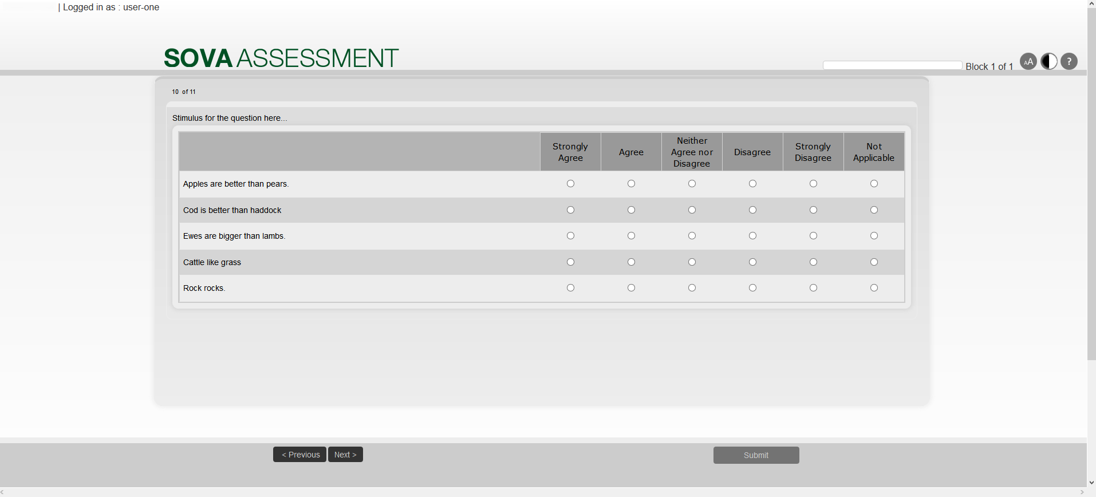
Task: Click the Strongly Agree column header
Action: [570, 152]
